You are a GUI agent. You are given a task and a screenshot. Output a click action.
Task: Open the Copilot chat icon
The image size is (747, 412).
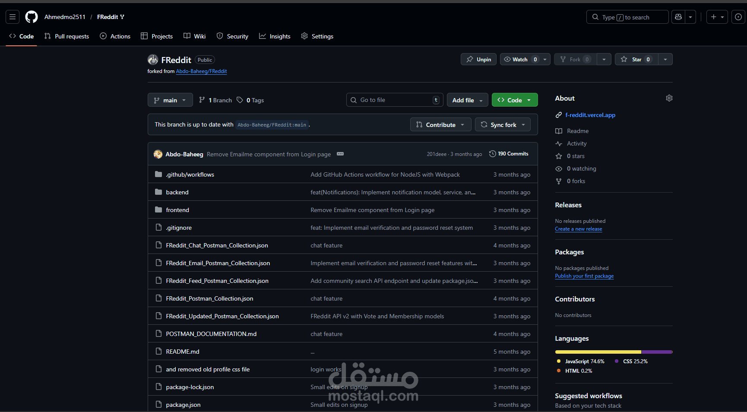pyautogui.click(x=678, y=17)
